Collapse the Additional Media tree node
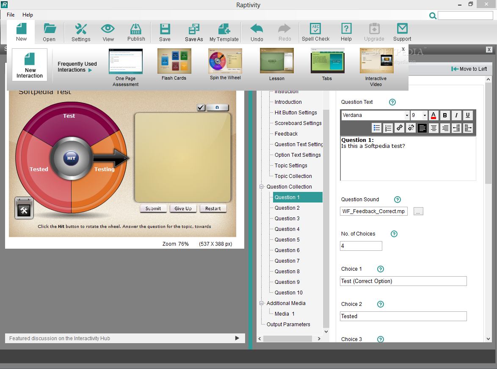 262,303
